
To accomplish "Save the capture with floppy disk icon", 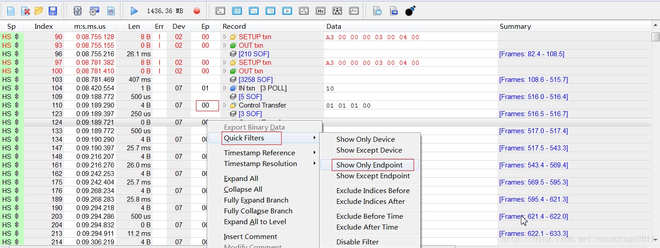I will pos(52,11).
